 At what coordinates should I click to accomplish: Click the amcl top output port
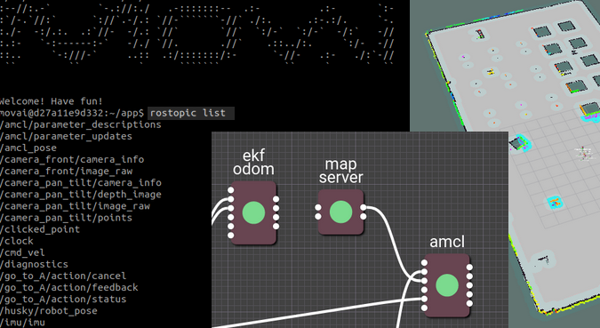click(x=469, y=268)
